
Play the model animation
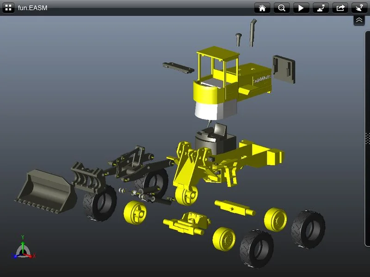[x=301, y=8]
